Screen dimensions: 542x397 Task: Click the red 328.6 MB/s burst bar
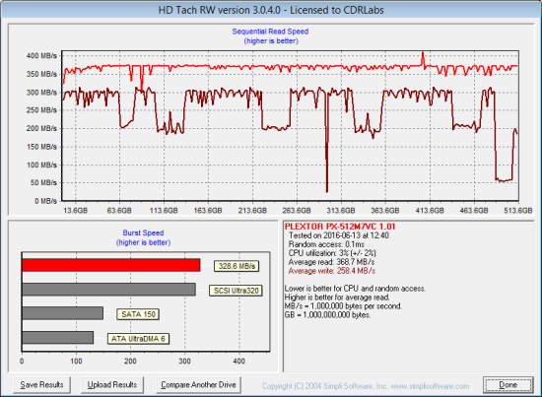pos(111,265)
